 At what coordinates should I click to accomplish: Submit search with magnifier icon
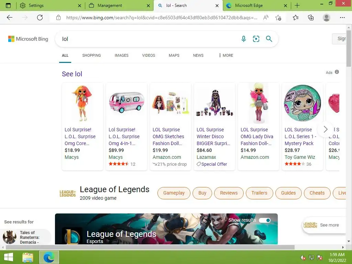click(269, 39)
